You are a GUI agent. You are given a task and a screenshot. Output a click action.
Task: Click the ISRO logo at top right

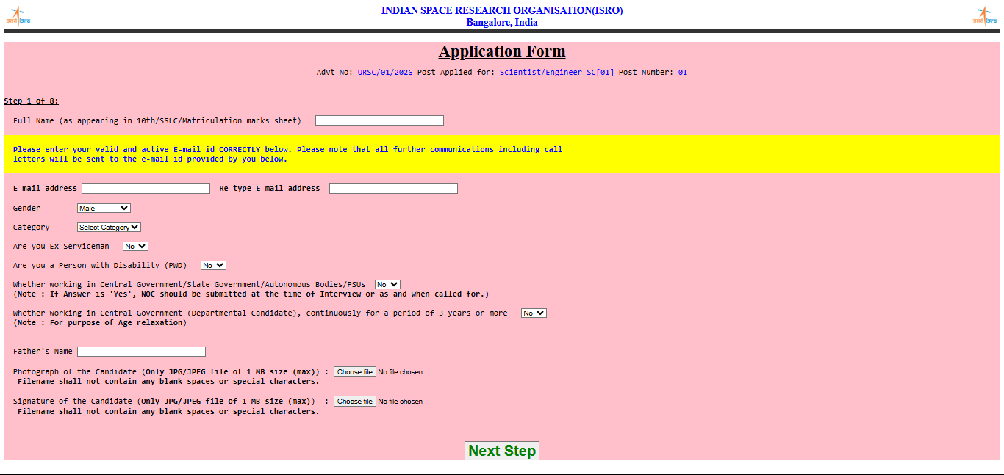986,16
